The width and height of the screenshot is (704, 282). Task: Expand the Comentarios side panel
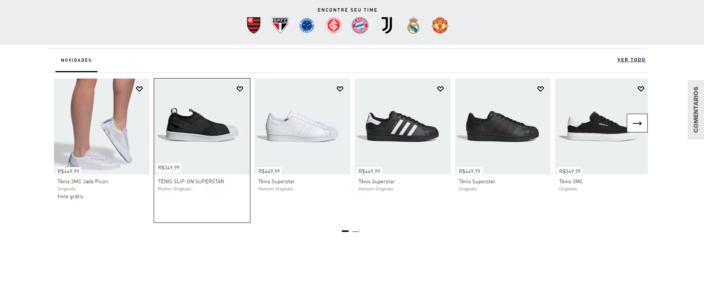point(696,110)
